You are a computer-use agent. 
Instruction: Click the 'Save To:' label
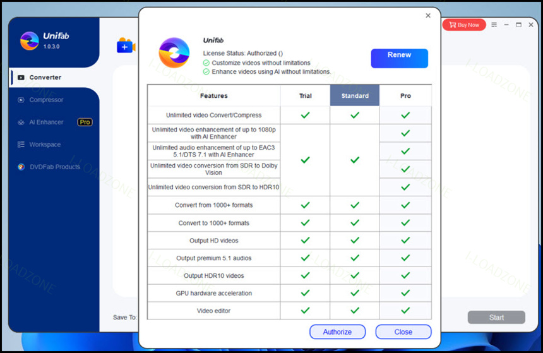124,317
